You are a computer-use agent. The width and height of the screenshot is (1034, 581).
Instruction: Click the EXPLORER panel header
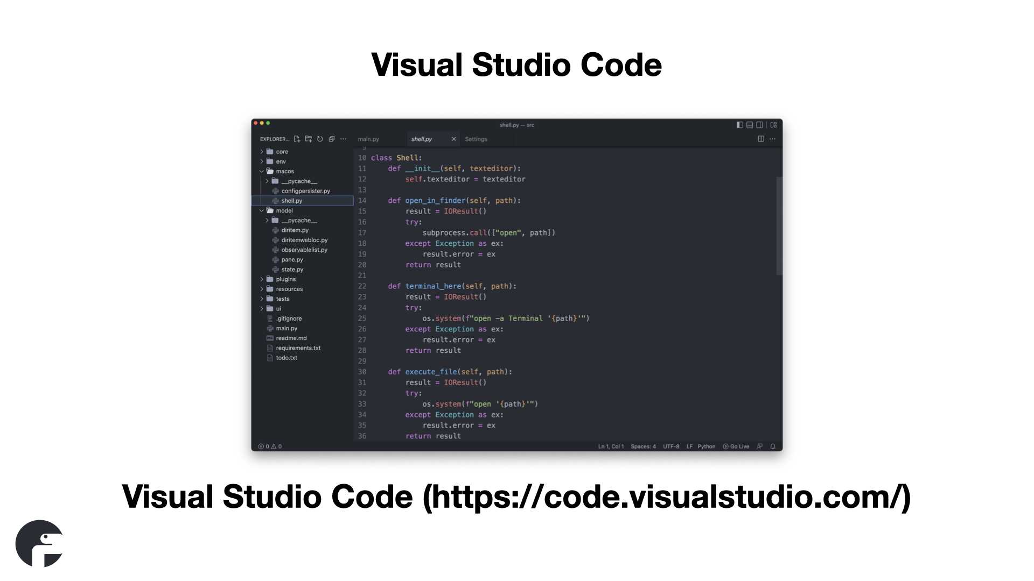pos(275,139)
